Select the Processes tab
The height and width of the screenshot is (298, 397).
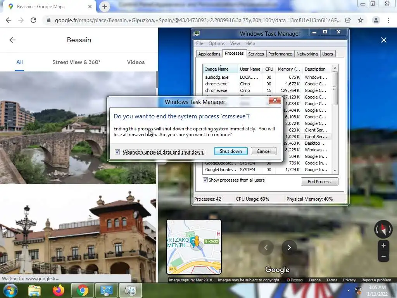[234, 53]
